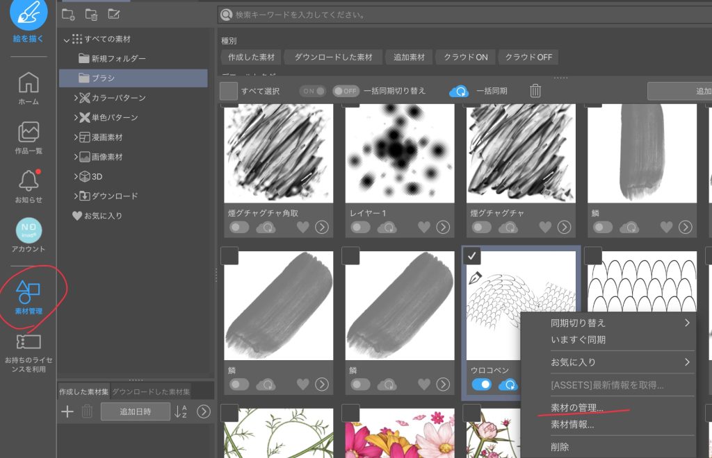The height and width of the screenshot is (458, 712).
Task: Check the すべて選択 (Select all) checkbox
Action: pyautogui.click(x=229, y=91)
